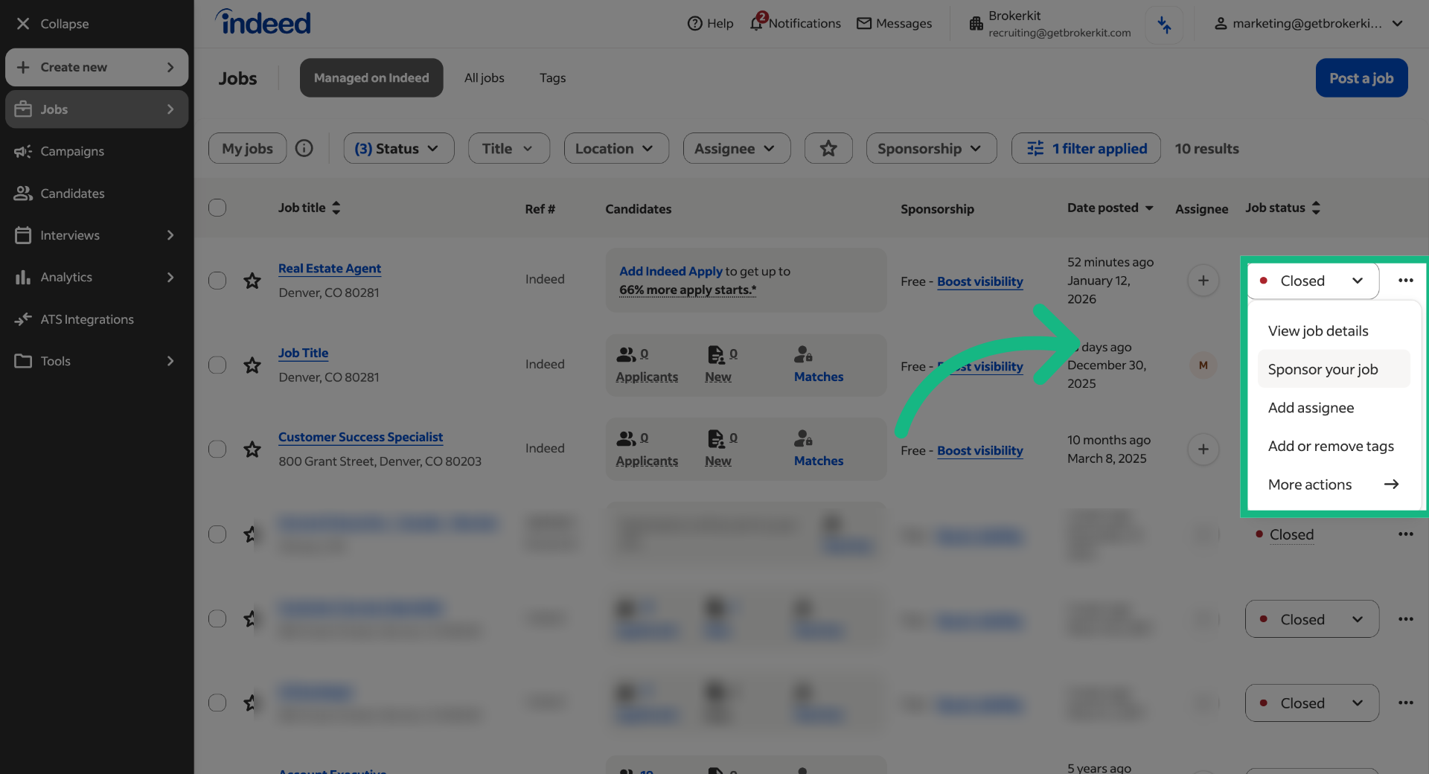Image resolution: width=1429 pixels, height=774 pixels.
Task: Open ATS Integrations in the sidebar
Action: click(86, 319)
